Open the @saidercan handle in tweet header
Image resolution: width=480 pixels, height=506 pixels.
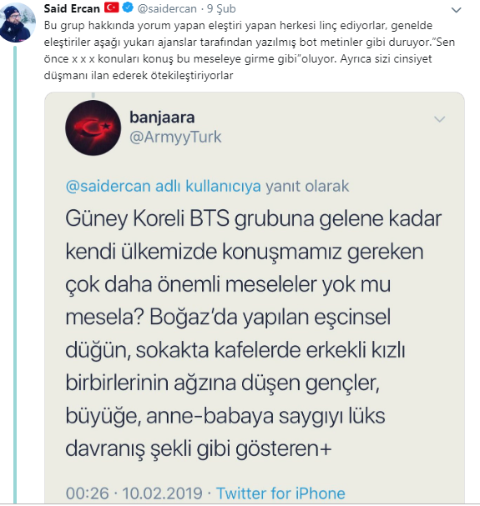click(167, 8)
